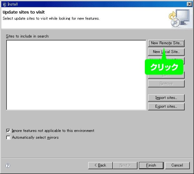Close the Install window
194x174 pixels.
coord(189,4)
